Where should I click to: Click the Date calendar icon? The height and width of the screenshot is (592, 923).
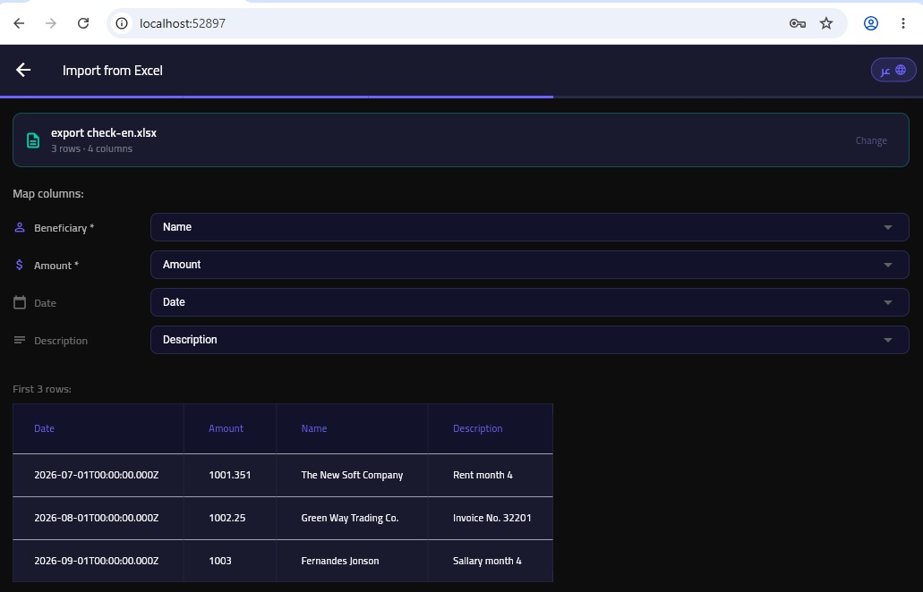[x=20, y=303]
